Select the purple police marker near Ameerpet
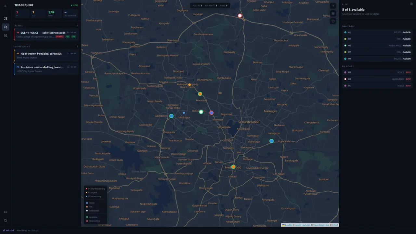The width and height of the screenshot is (416, 234). click(211, 113)
